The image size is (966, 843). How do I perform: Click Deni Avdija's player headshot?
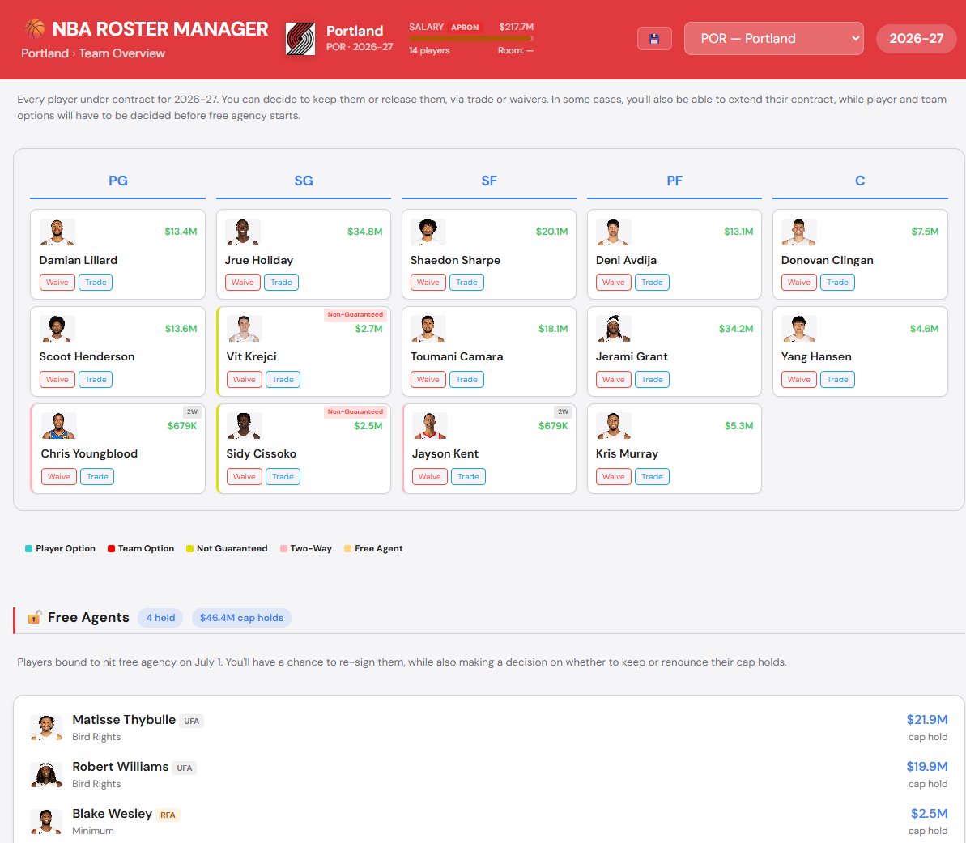[614, 232]
